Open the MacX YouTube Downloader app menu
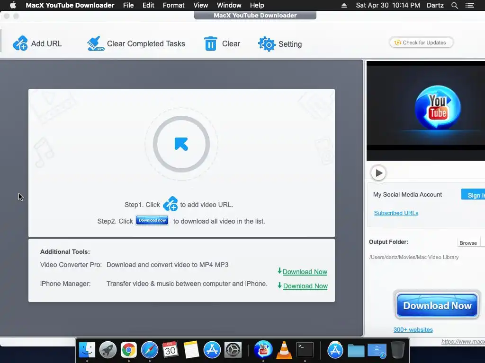485x363 pixels. click(70, 5)
